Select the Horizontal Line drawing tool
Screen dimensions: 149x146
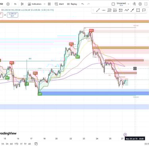pos(104,10)
